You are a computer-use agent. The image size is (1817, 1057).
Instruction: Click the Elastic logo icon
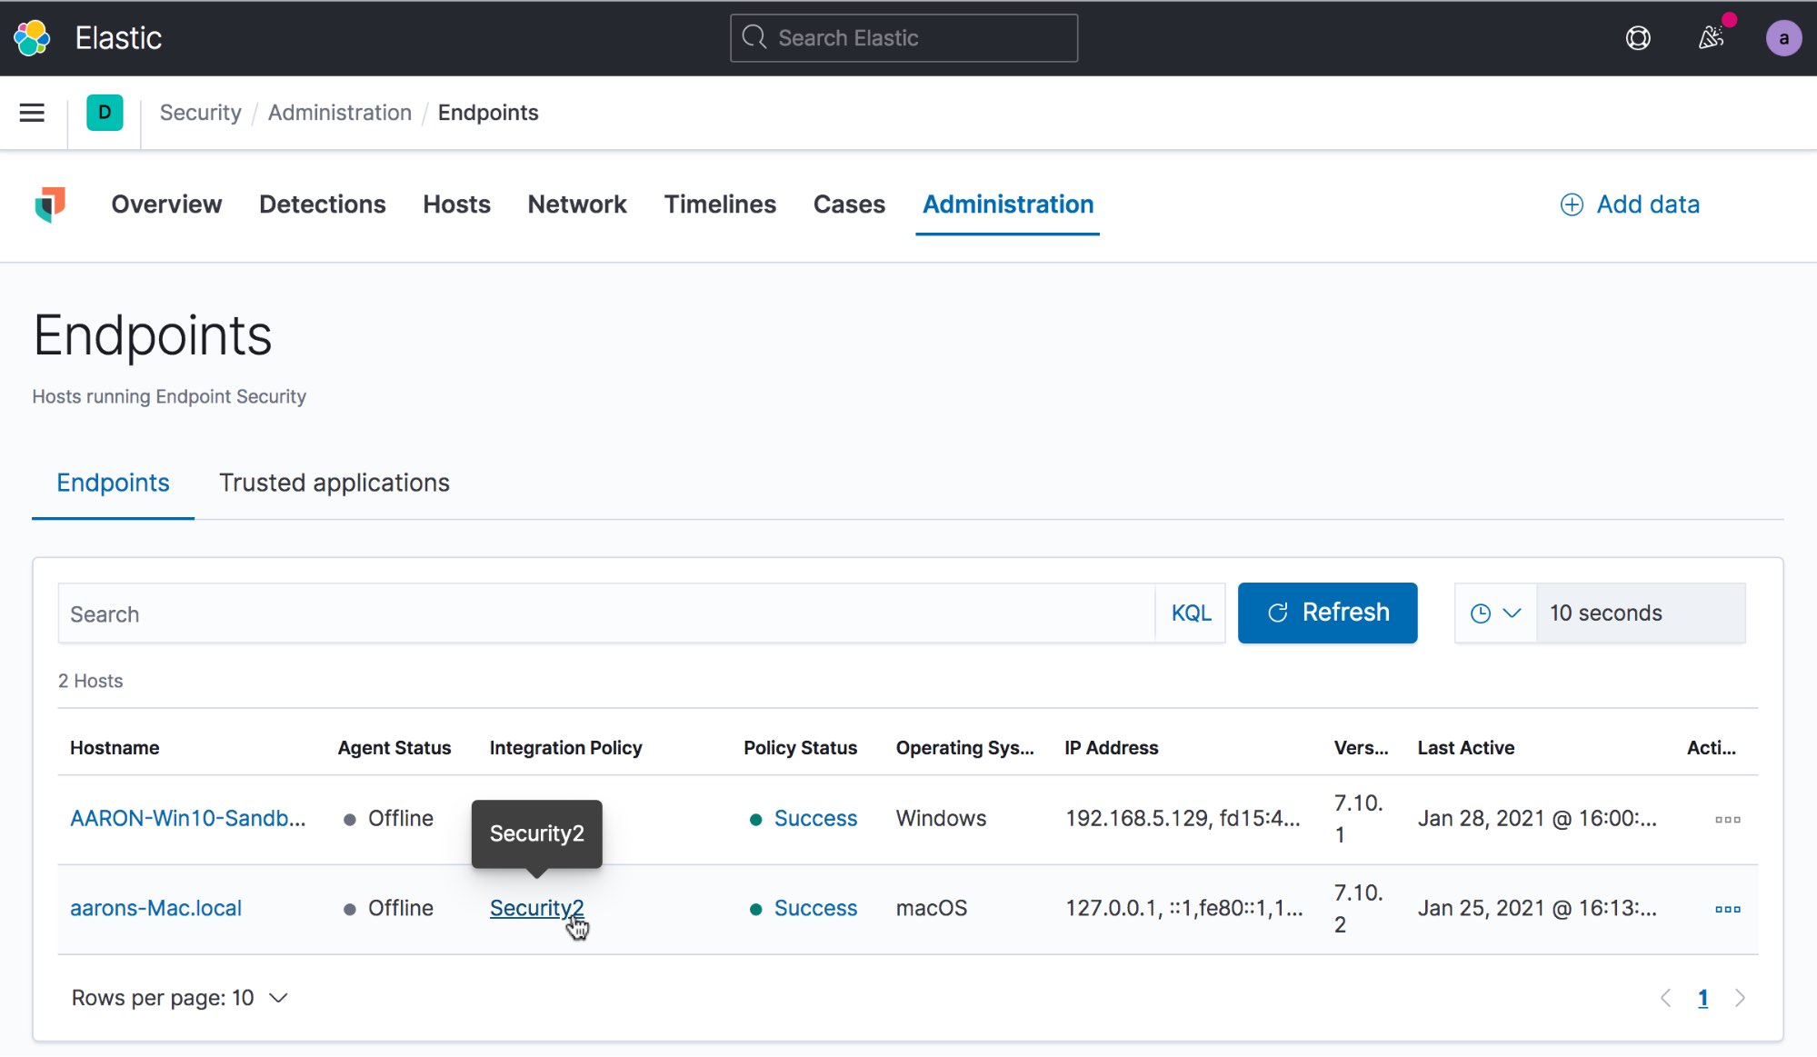pos(34,38)
